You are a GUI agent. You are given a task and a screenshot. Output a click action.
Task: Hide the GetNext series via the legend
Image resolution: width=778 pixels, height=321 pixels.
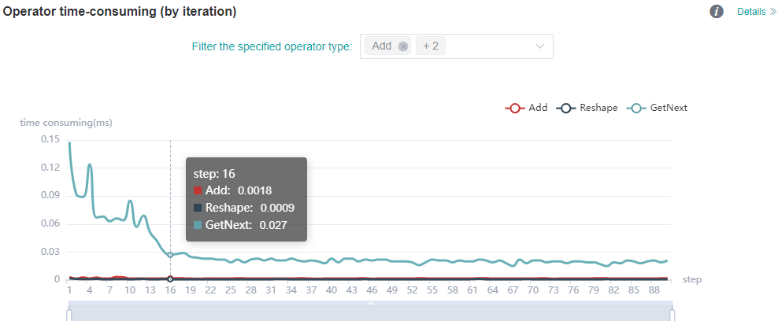click(x=657, y=108)
